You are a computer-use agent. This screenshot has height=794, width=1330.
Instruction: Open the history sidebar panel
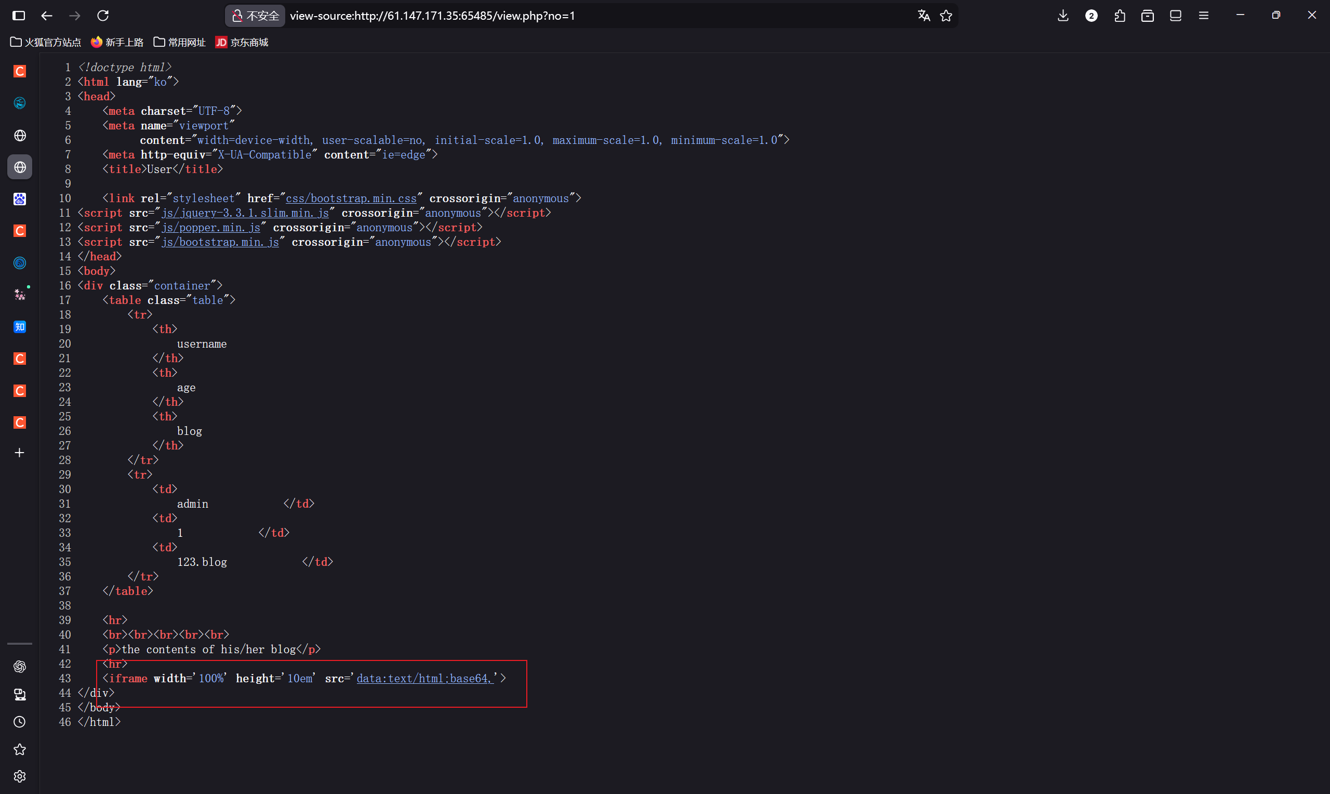point(20,722)
